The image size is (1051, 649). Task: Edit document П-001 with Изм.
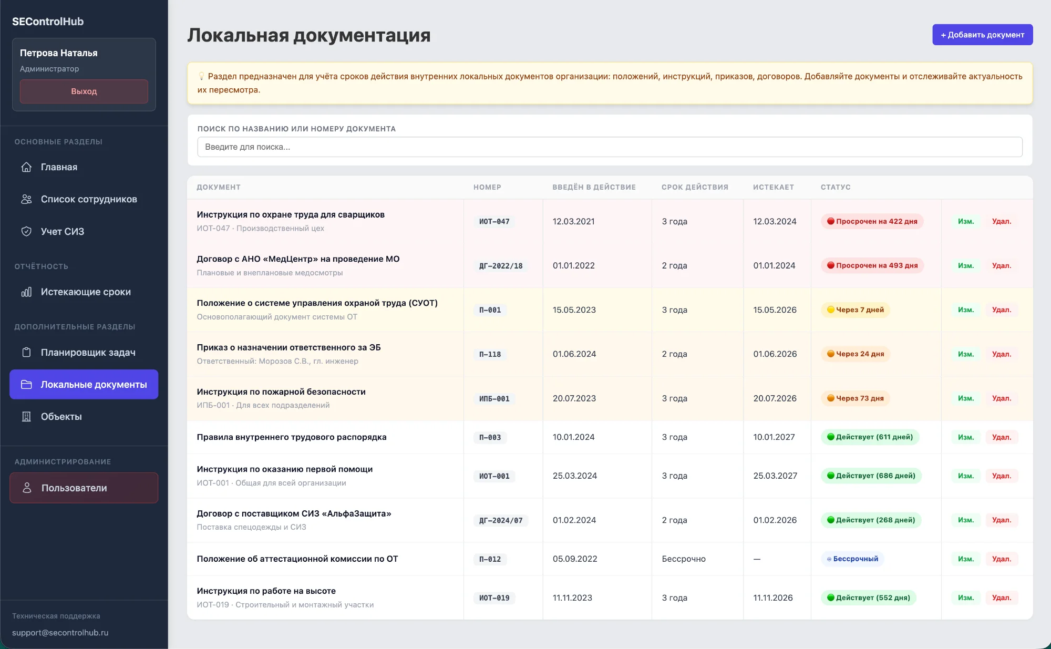(x=966, y=310)
